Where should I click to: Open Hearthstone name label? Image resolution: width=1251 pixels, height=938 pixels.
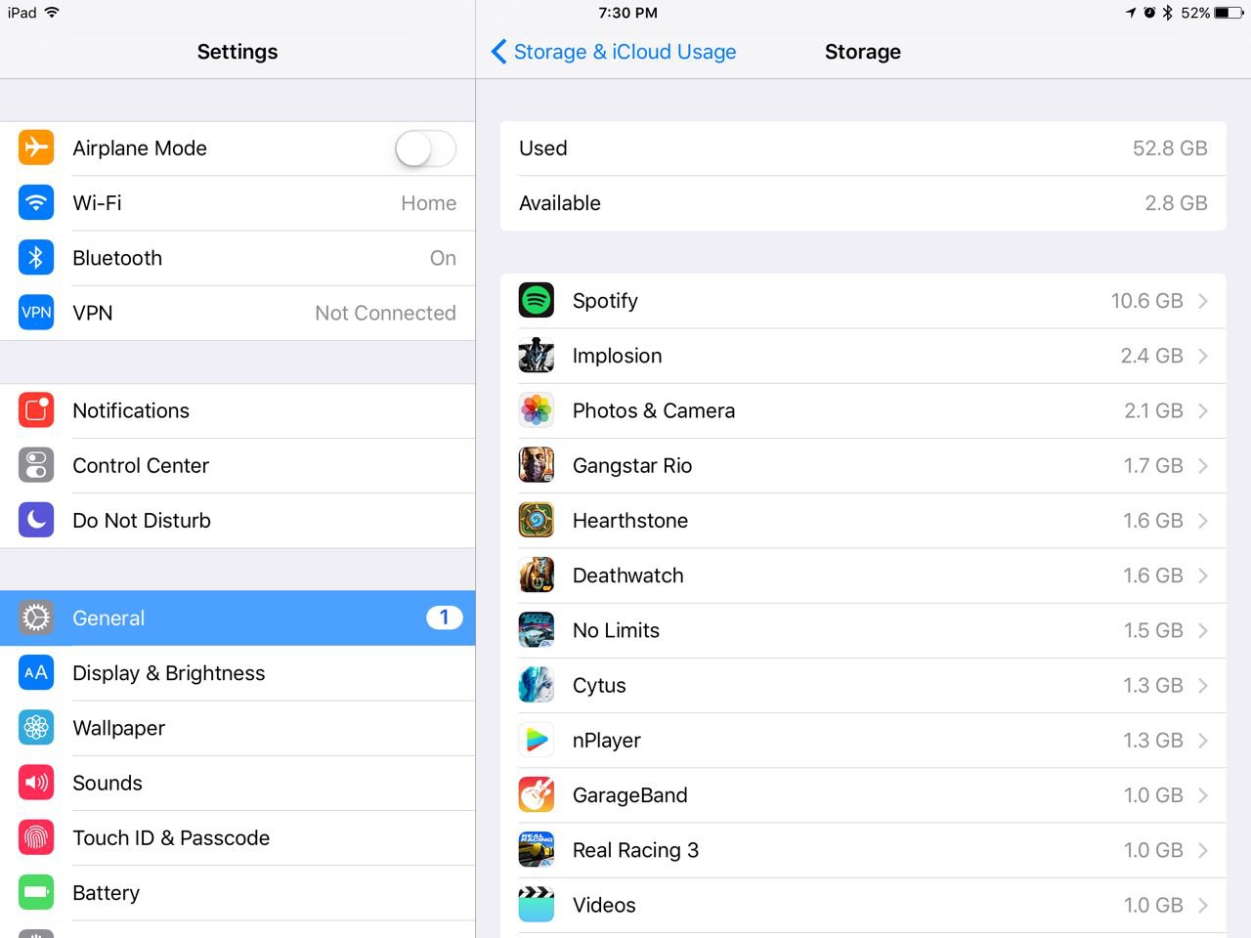630,520
